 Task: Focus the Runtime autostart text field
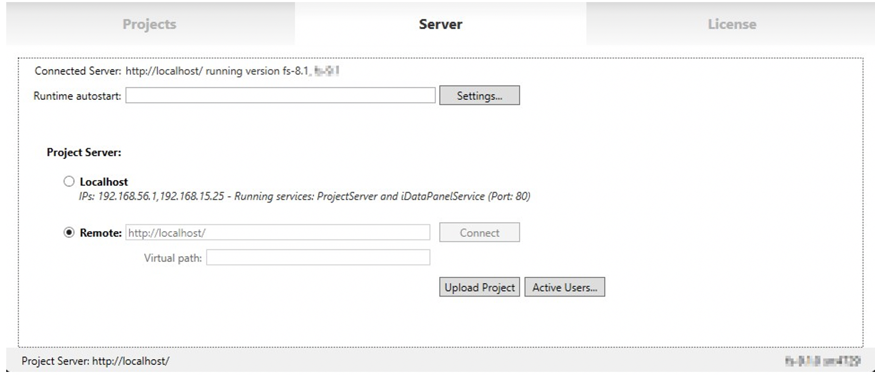pos(280,96)
